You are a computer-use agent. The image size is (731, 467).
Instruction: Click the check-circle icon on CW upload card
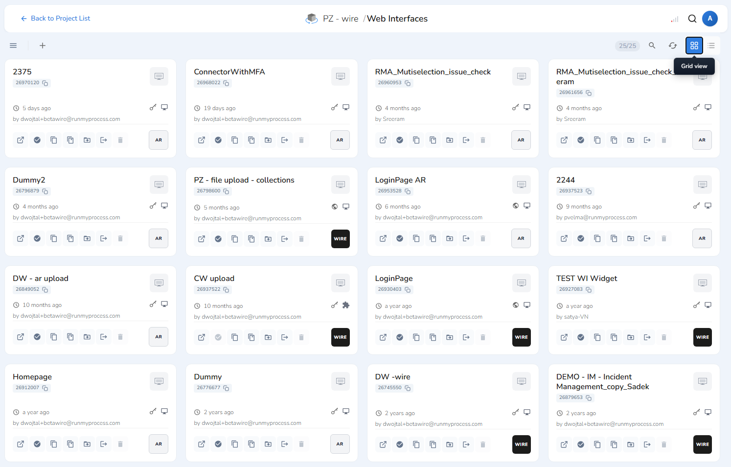[x=218, y=337]
